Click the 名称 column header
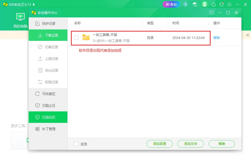The width and height of the screenshot is (251, 158). [x=77, y=23]
